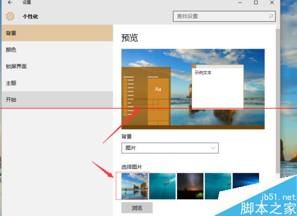Viewport: 297px width, 216px height.
Task: Click the vertical scrollbar of settings pane
Action: pyautogui.click(x=278, y=101)
